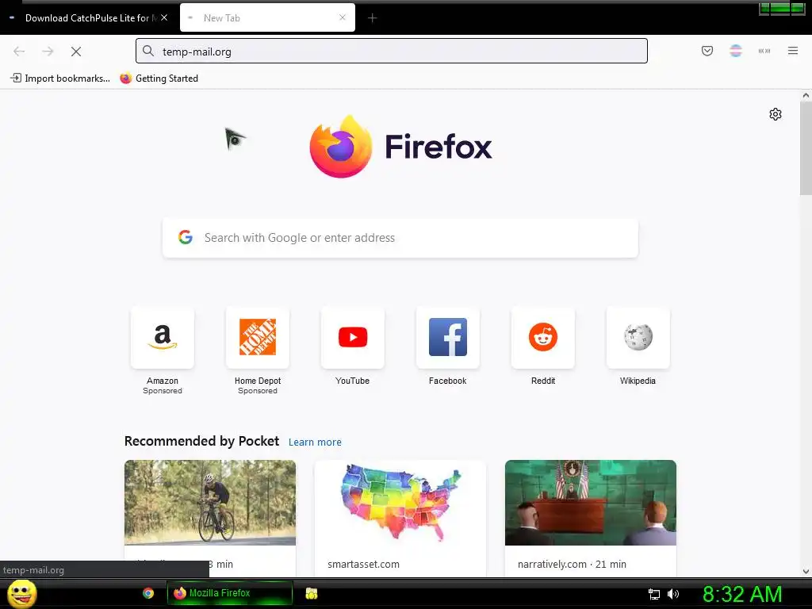This screenshot has width=812, height=609.
Task: Open the volume speaker tray icon
Action: pyautogui.click(x=672, y=594)
